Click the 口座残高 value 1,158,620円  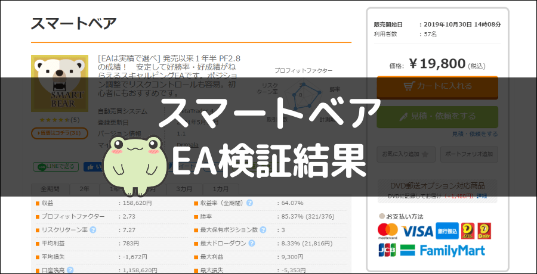coord(140,270)
